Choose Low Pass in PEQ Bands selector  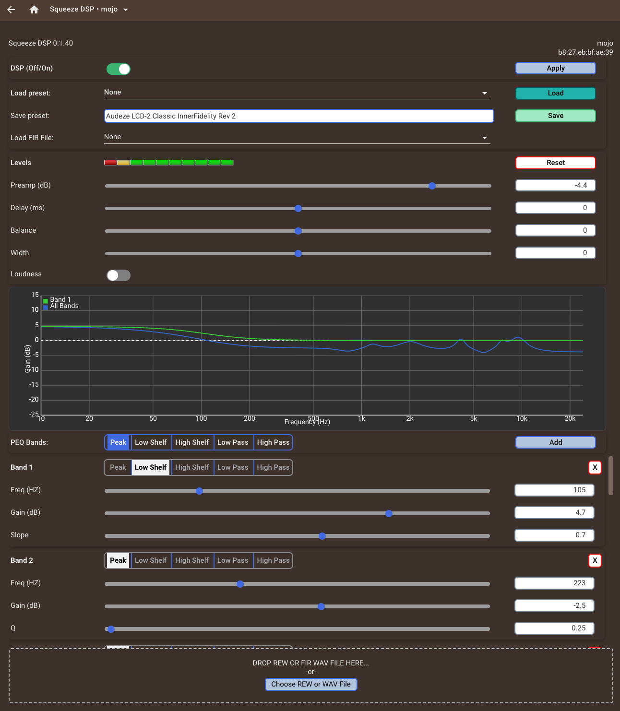(233, 442)
